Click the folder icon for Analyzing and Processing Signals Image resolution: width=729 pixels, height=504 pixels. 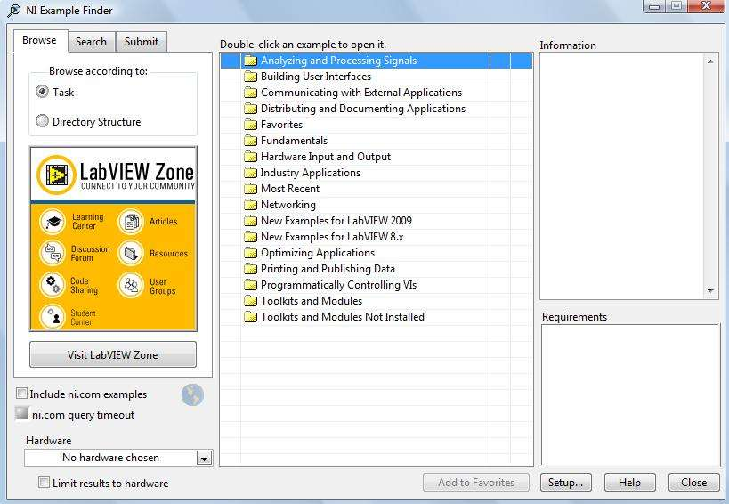point(251,61)
